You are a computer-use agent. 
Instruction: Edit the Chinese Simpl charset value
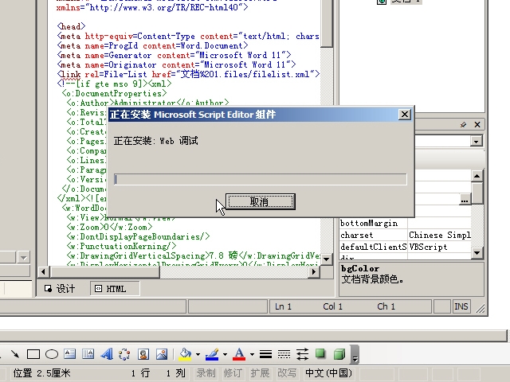(439, 236)
